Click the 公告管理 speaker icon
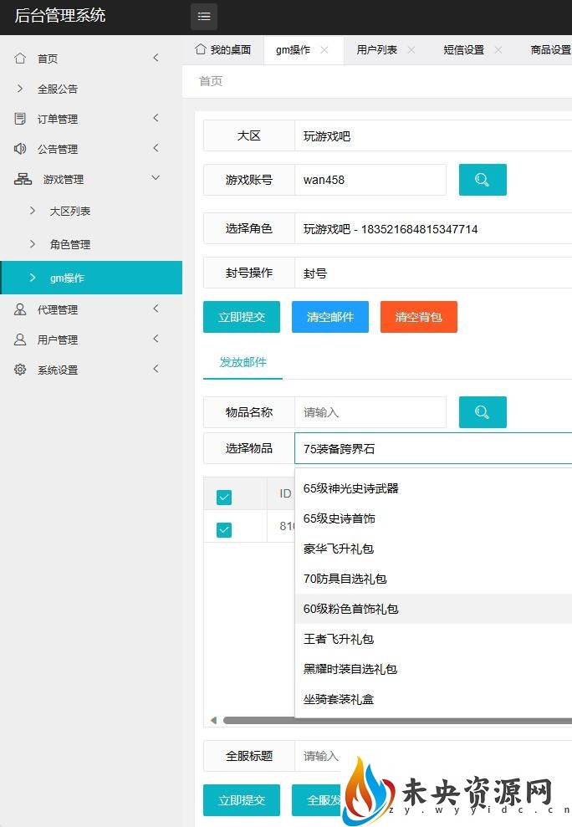The width and height of the screenshot is (572, 827). pos(20,149)
